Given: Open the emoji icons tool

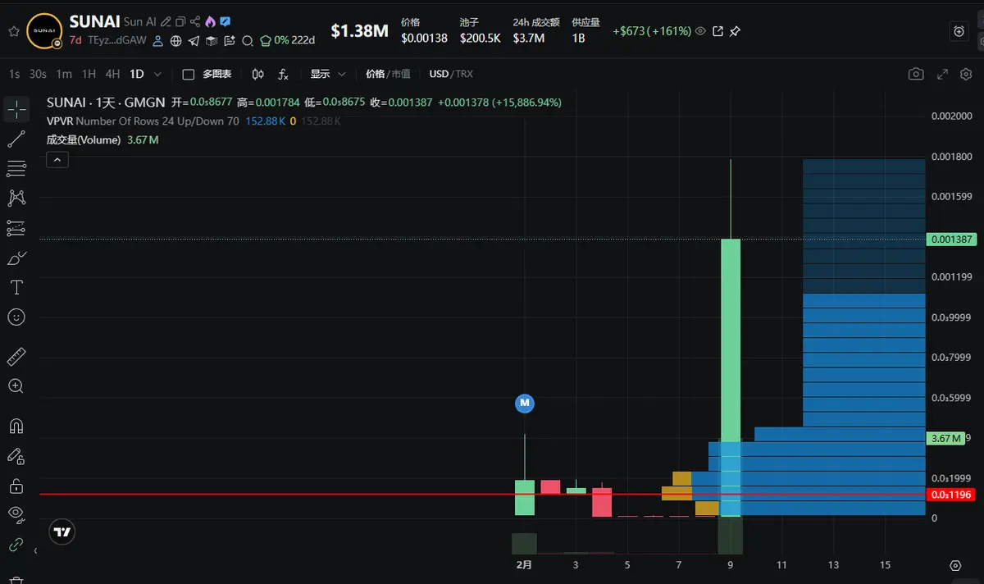Looking at the screenshot, I should (16, 317).
